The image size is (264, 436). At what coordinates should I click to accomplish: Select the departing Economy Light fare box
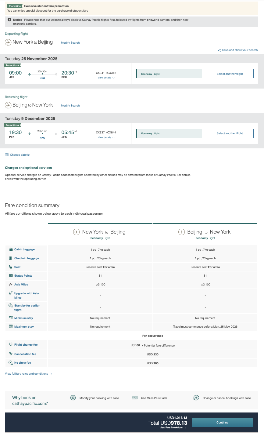169,74
